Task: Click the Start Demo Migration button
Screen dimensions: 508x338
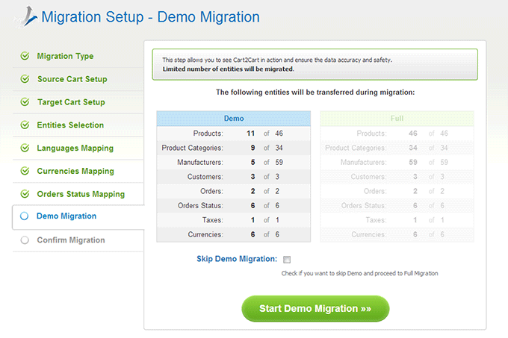Action: tap(315, 309)
